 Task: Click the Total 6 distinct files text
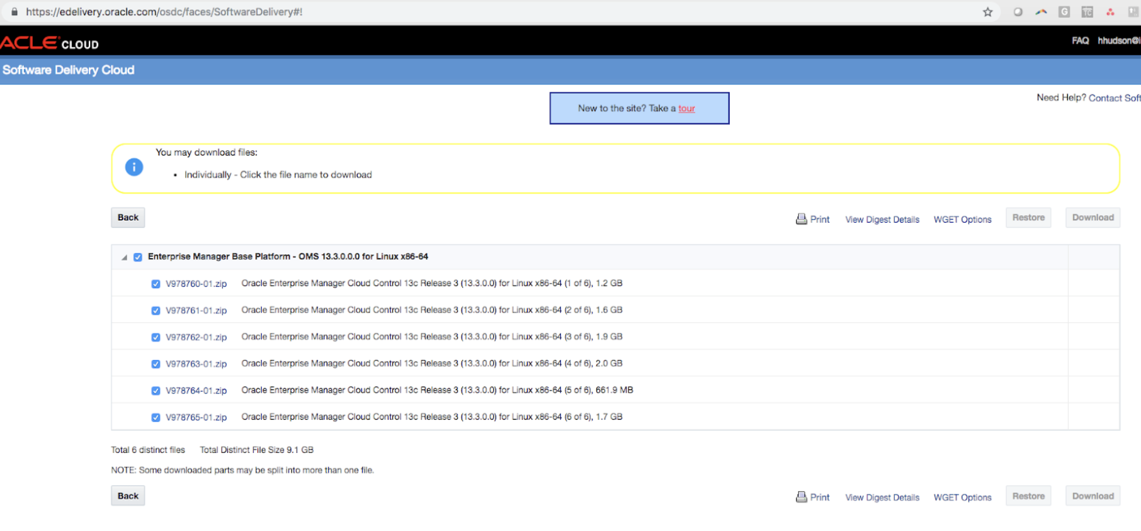click(148, 450)
